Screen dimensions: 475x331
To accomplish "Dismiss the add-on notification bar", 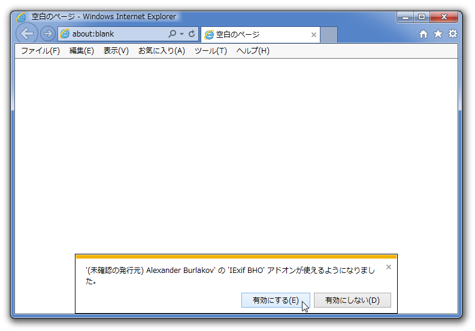I will [389, 267].
